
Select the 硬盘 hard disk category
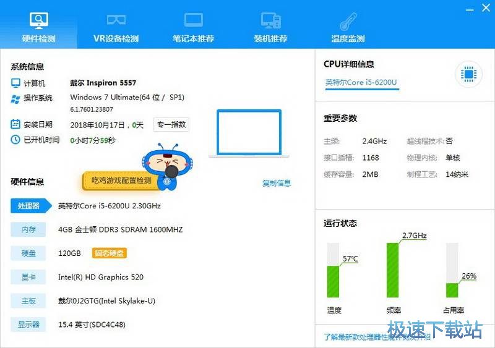tap(28, 253)
